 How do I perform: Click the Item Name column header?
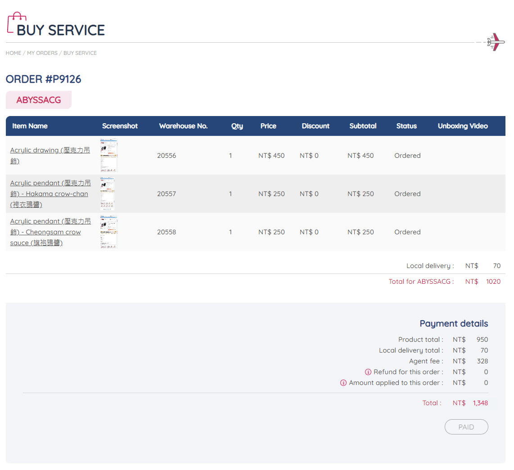30,126
